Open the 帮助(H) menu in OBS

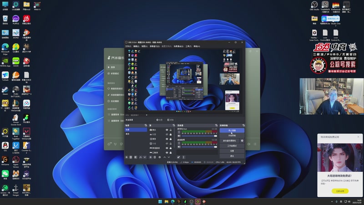[x=197, y=46]
